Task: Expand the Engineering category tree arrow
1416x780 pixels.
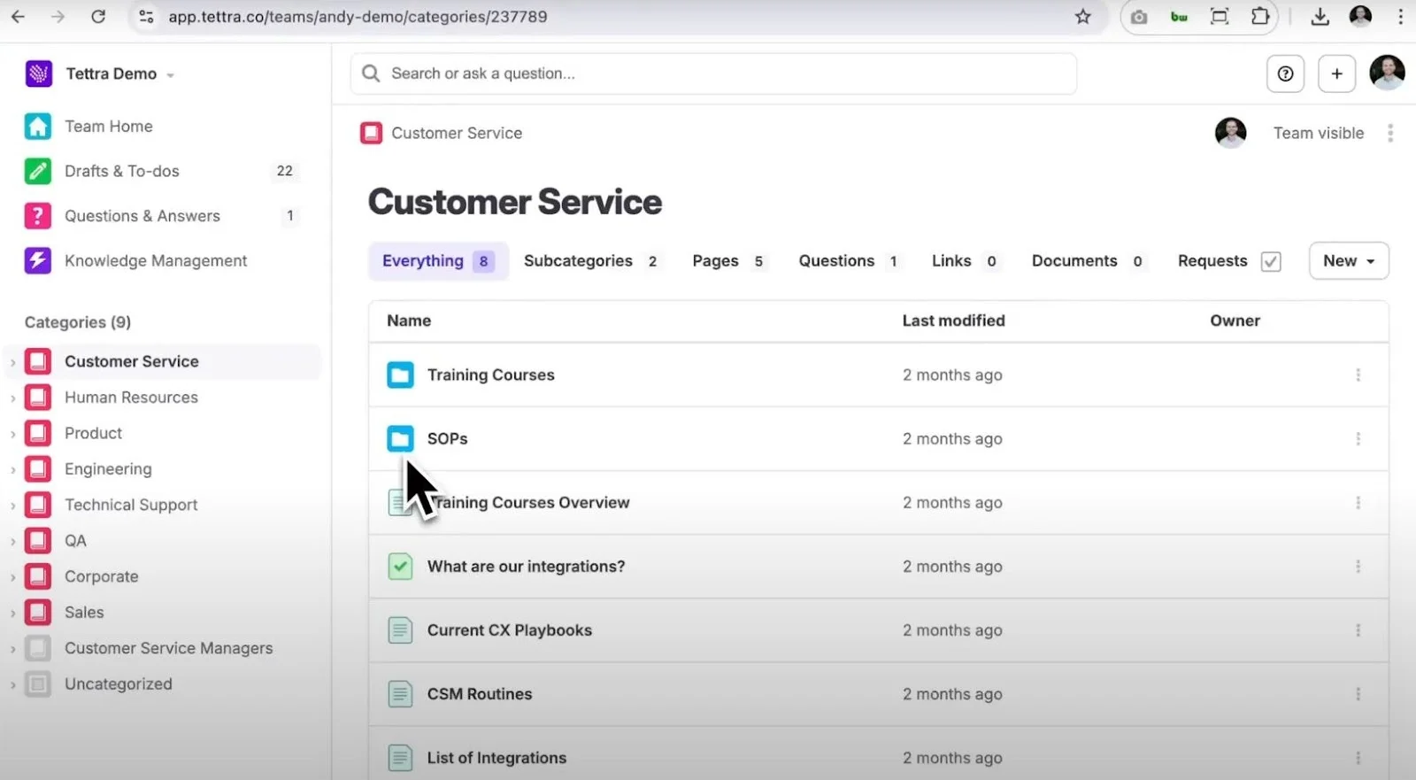Action: (x=13, y=470)
